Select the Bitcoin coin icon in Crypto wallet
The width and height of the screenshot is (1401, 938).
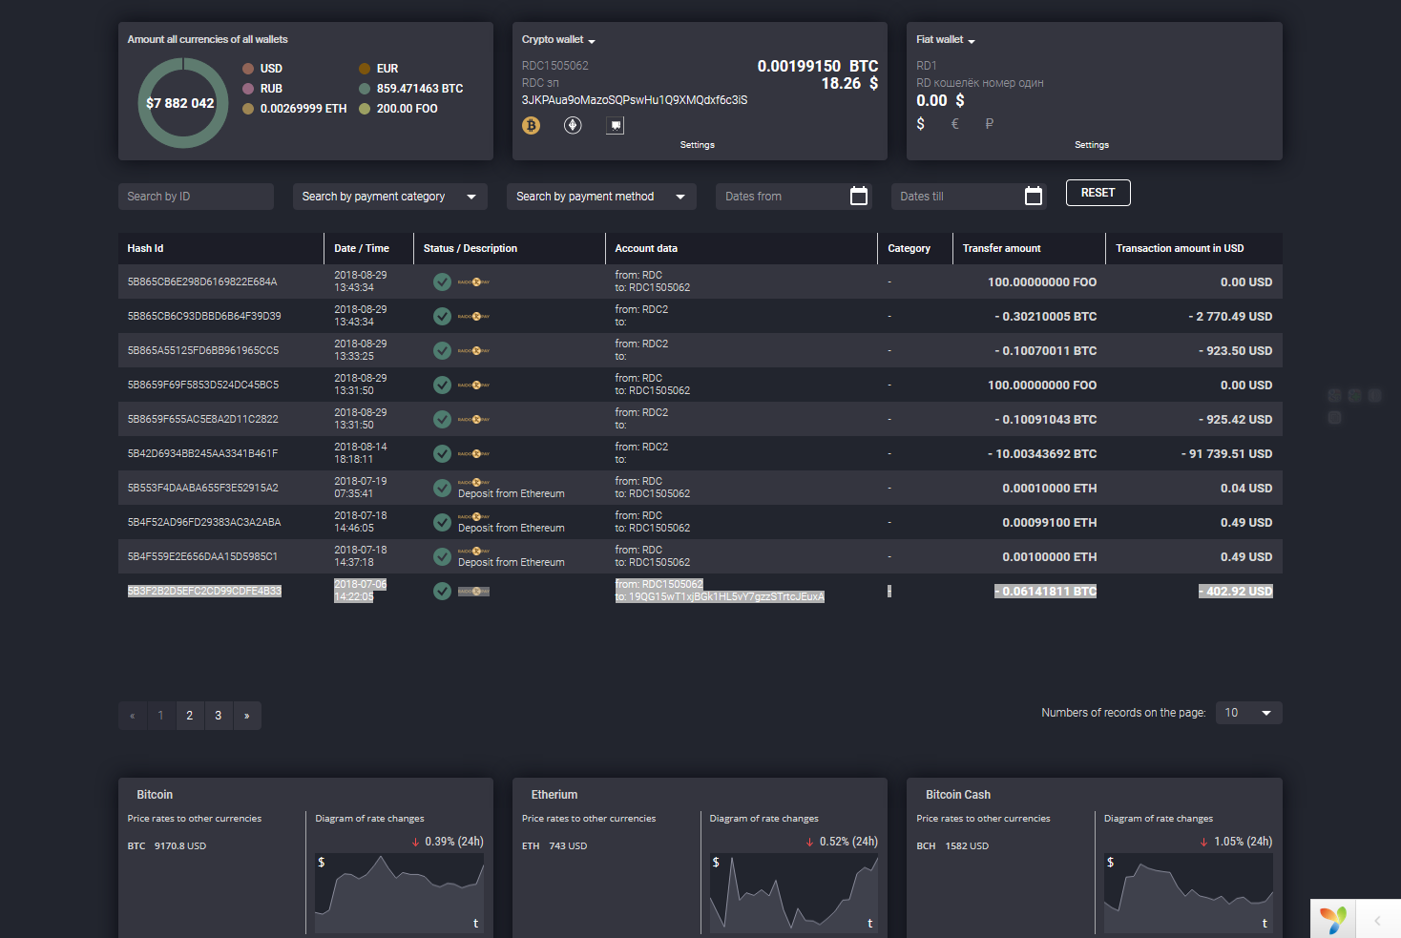[x=532, y=125]
